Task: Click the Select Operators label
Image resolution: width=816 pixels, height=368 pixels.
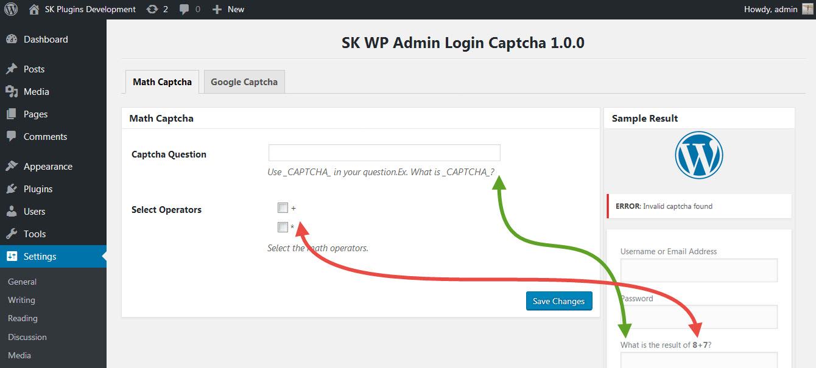Action: (x=166, y=210)
